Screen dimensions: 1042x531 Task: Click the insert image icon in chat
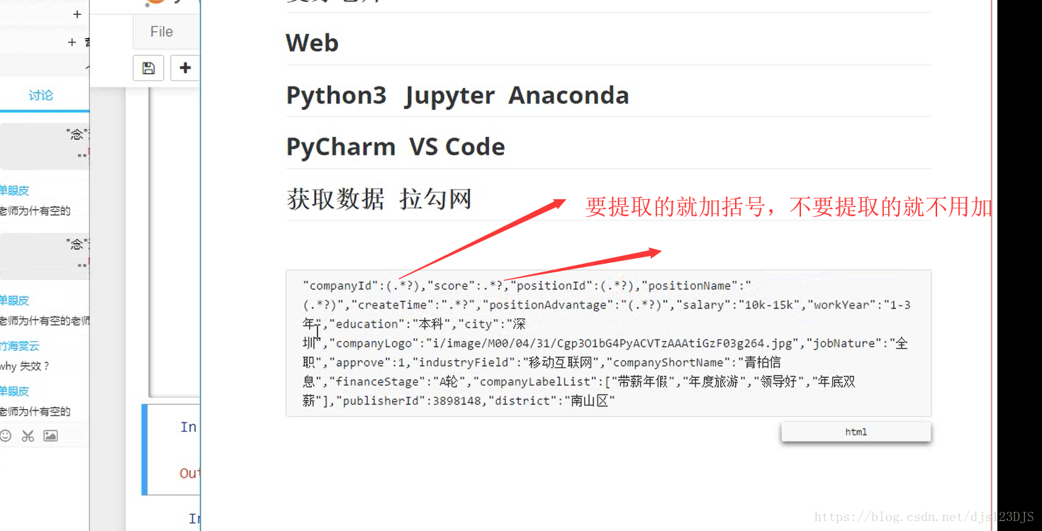(x=50, y=436)
